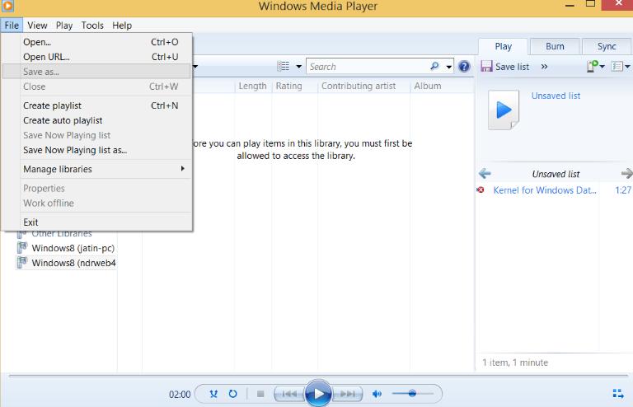Stop playback
Screen dimensions: 633x407
(x=260, y=394)
